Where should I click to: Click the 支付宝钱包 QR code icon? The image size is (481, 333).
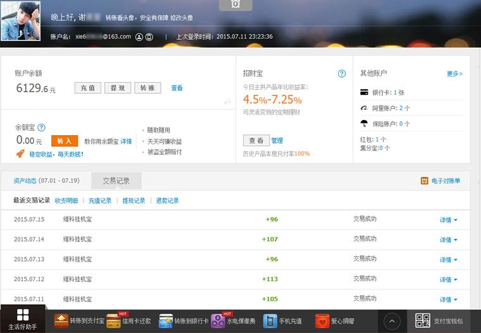[x=423, y=321]
